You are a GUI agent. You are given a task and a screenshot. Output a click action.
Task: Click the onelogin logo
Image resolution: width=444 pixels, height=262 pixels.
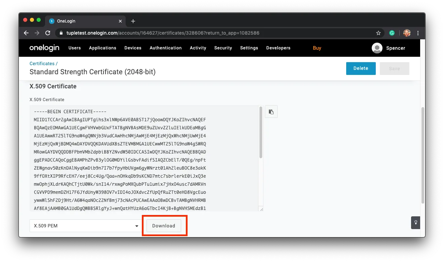click(x=44, y=48)
